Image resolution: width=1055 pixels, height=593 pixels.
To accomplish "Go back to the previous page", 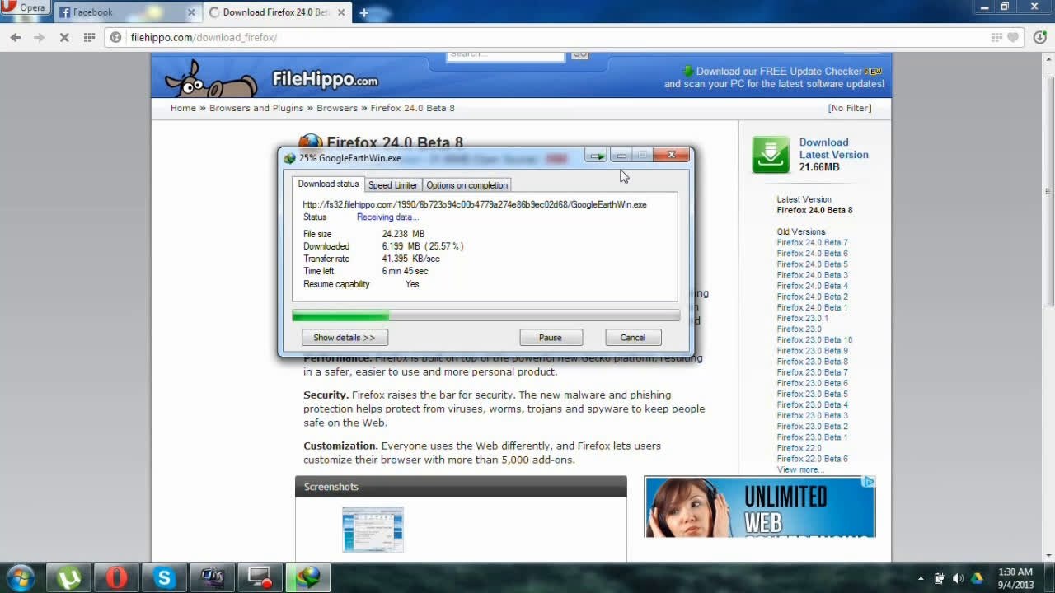I will pyautogui.click(x=16, y=37).
